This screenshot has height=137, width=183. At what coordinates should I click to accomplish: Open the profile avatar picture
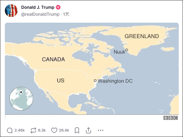(x=11, y=11)
